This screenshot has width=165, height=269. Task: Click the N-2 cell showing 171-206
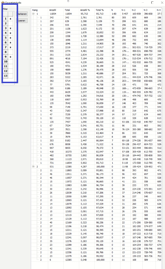click(x=136, y=222)
